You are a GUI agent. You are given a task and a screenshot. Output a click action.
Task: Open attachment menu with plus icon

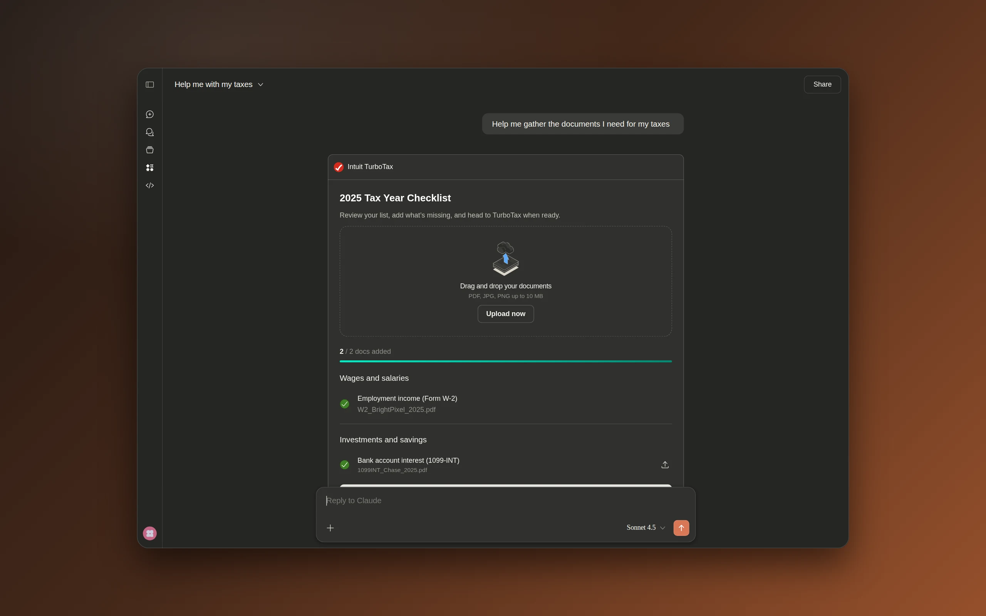(330, 528)
